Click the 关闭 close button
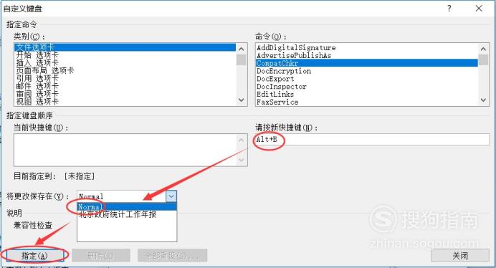496x268 pixels. pyautogui.click(x=460, y=255)
